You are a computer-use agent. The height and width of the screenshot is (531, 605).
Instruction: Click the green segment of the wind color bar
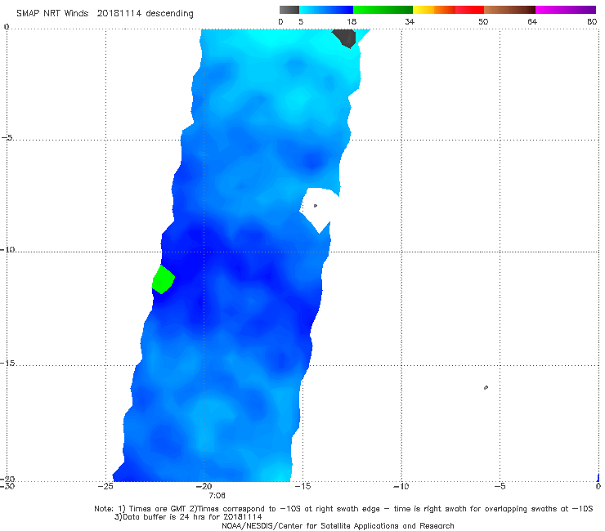pyautogui.click(x=383, y=10)
